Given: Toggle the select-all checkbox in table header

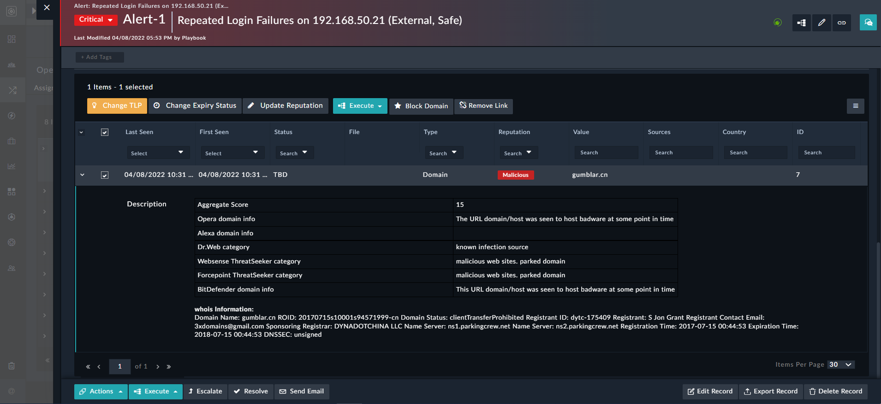Looking at the screenshot, I should pyautogui.click(x=105, y=132).
